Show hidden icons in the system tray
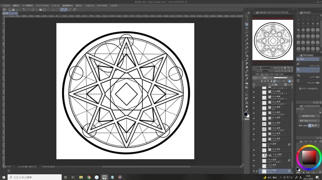This screenshot has height=180, width=322. [x=280, y=177]
